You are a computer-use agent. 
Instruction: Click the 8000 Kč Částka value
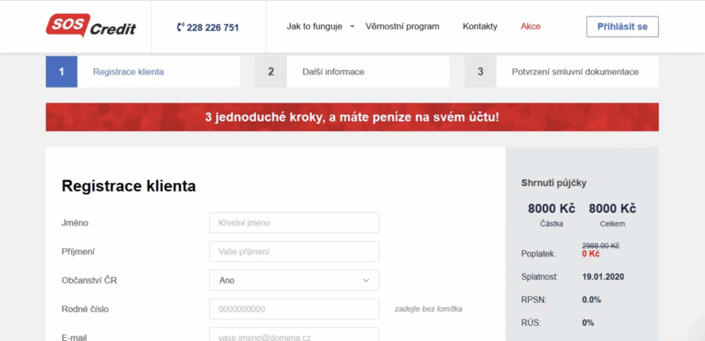(x=551, y=209)
